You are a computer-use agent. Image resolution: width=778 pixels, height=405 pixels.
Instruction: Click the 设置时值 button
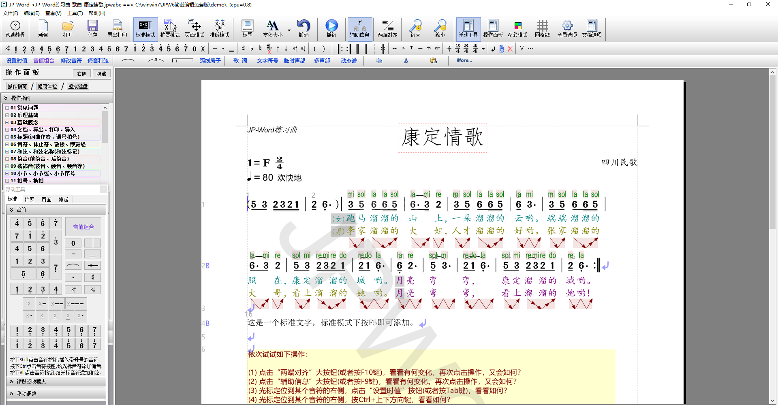17,61
